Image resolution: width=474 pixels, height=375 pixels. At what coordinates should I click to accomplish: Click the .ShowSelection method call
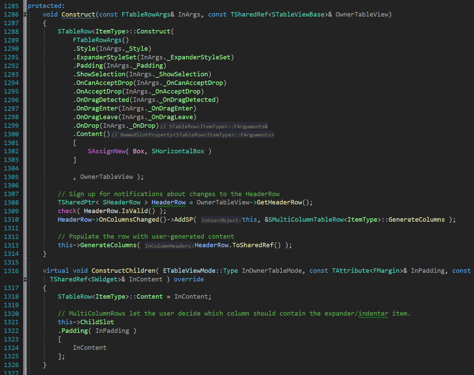[99, 74]
